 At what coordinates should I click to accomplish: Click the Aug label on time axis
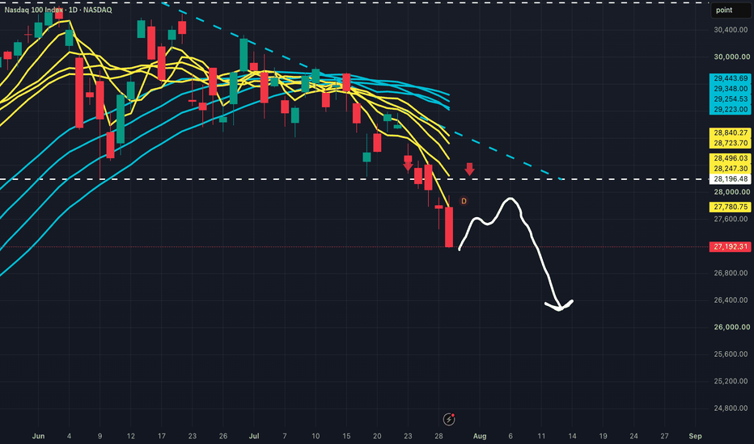(480, 436)
